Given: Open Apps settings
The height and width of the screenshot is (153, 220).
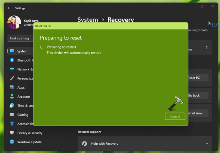Looking at the screenshot, I should 21,88.
